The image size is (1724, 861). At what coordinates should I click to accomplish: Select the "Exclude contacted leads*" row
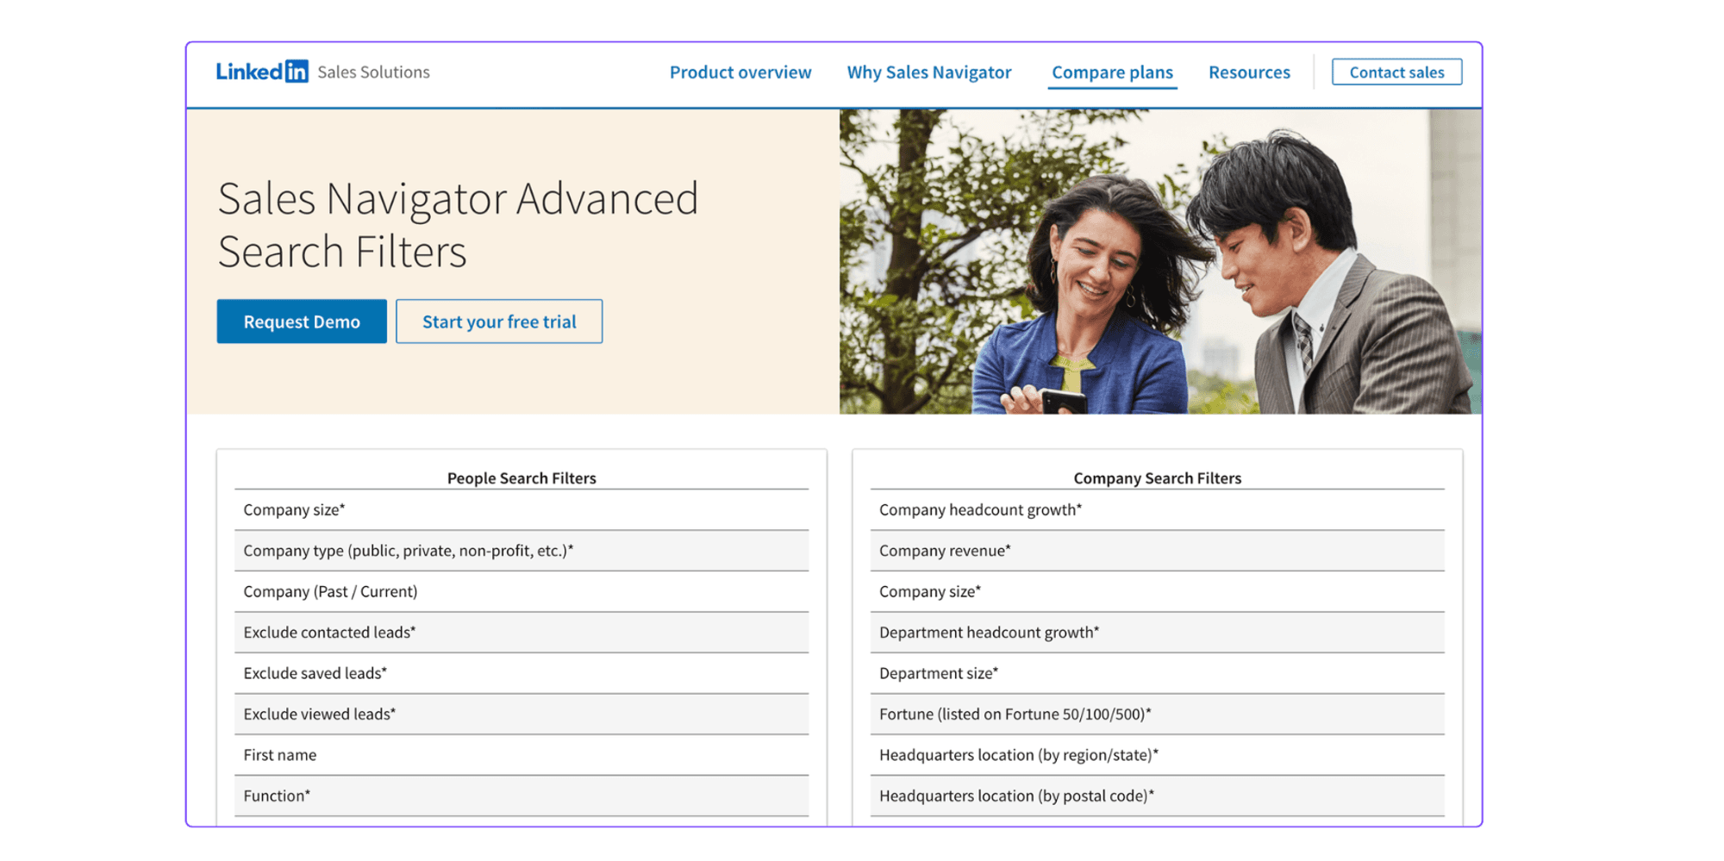pos(522,633)
